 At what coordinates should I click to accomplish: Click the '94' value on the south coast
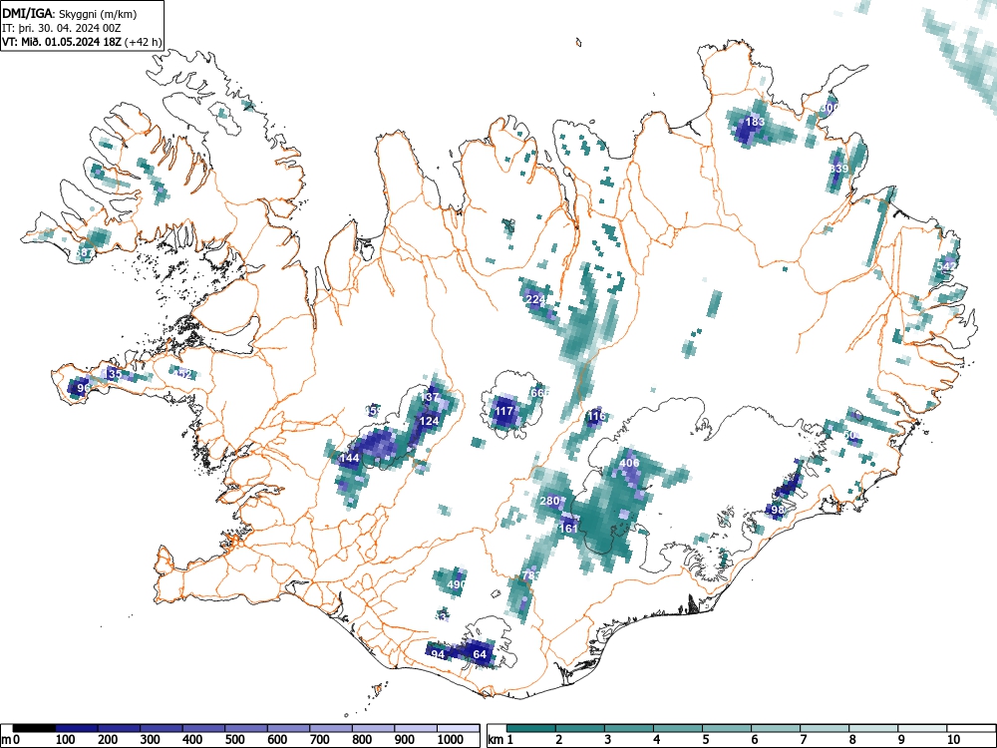tap(438, 654)
